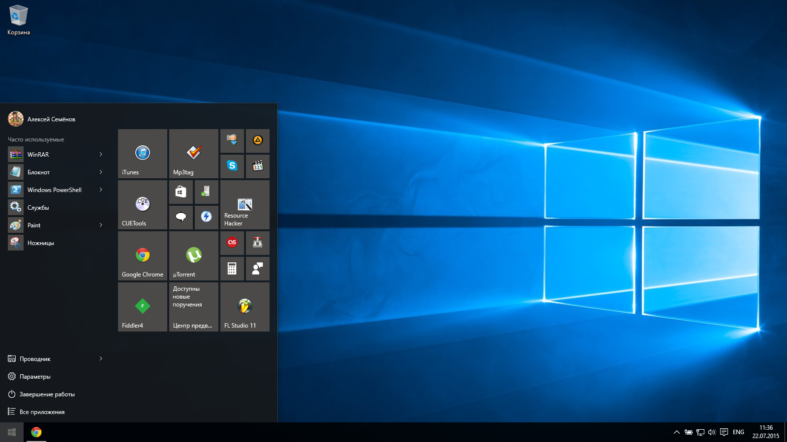
Task: Open the FL Studio 11 tile
Action: [x=245, y=307]
